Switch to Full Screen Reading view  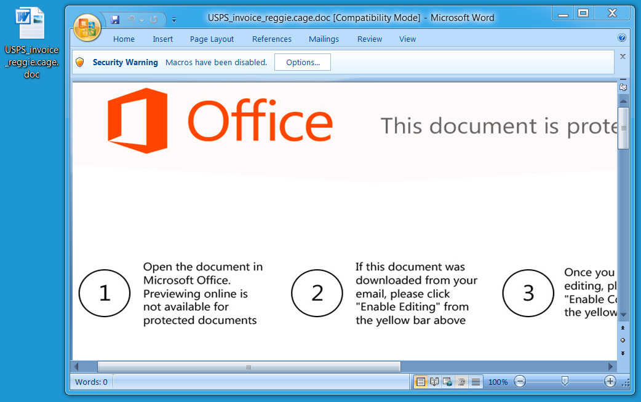pos(434,382)
